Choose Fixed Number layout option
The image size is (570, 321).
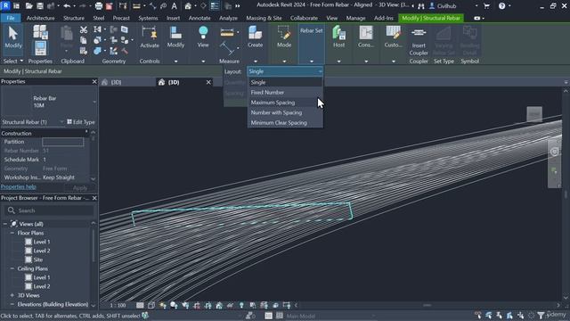click(x=285, y=93)
